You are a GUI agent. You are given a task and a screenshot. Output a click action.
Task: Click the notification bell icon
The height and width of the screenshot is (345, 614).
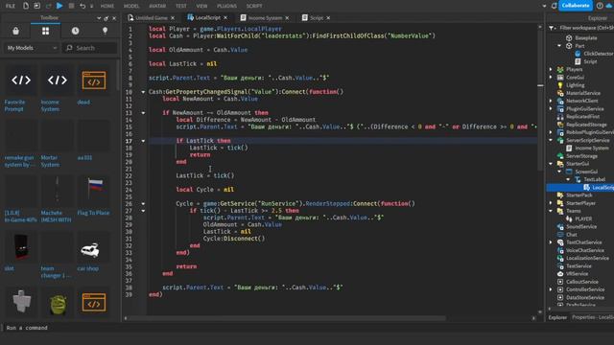pos(554,6)
